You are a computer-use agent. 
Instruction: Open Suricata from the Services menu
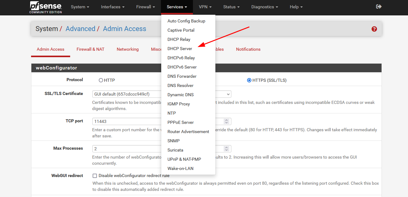175,150
